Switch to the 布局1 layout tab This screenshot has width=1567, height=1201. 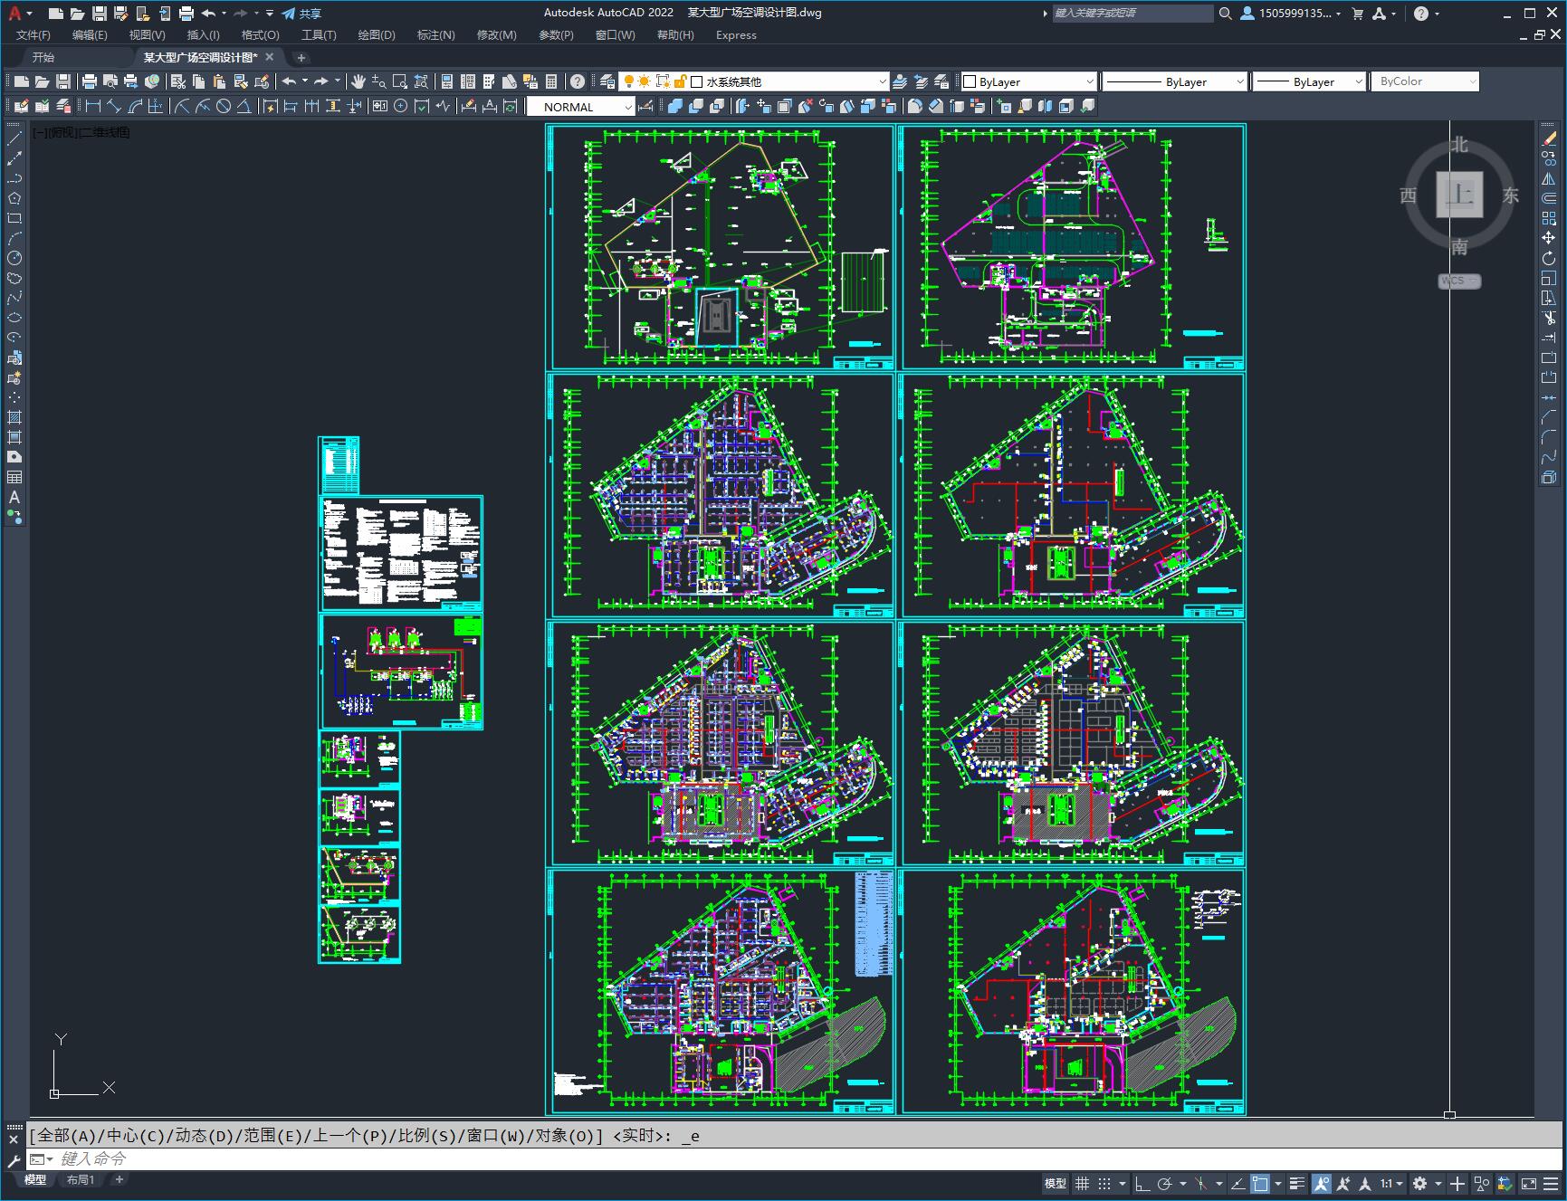tap(81, 1179)
